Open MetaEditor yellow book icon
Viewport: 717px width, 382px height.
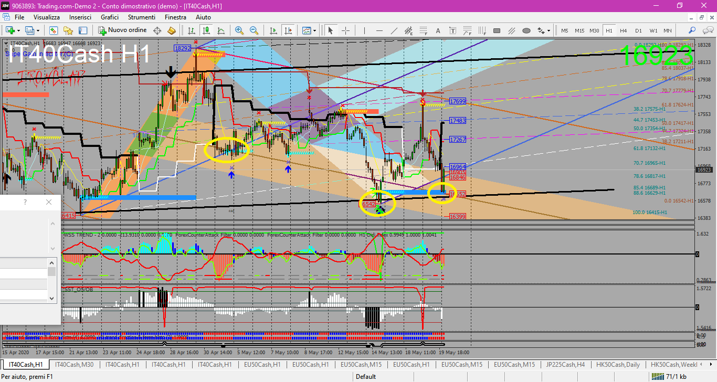[x=171, y=30]
